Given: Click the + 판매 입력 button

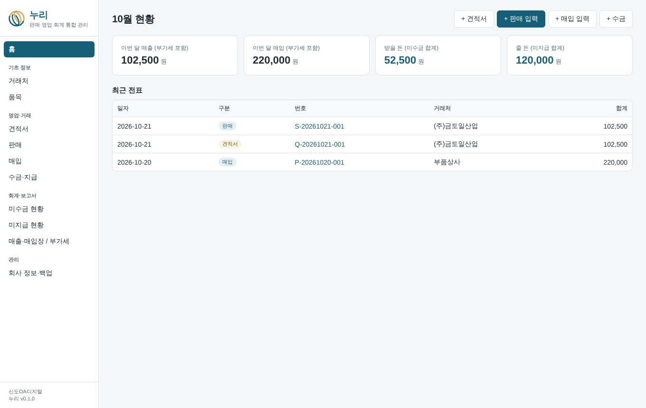Looking at the screenshot, I should 521,19.
